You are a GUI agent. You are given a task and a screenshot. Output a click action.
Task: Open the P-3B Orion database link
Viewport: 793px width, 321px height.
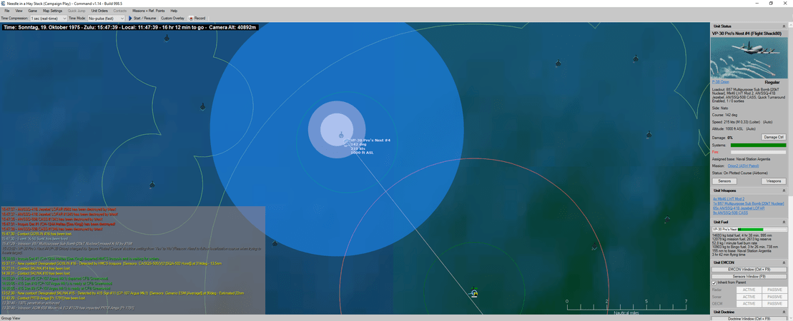721,82
